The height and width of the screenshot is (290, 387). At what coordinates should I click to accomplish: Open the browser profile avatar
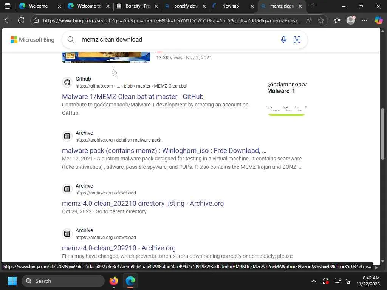pyautogui.click(x=351, y=20)
